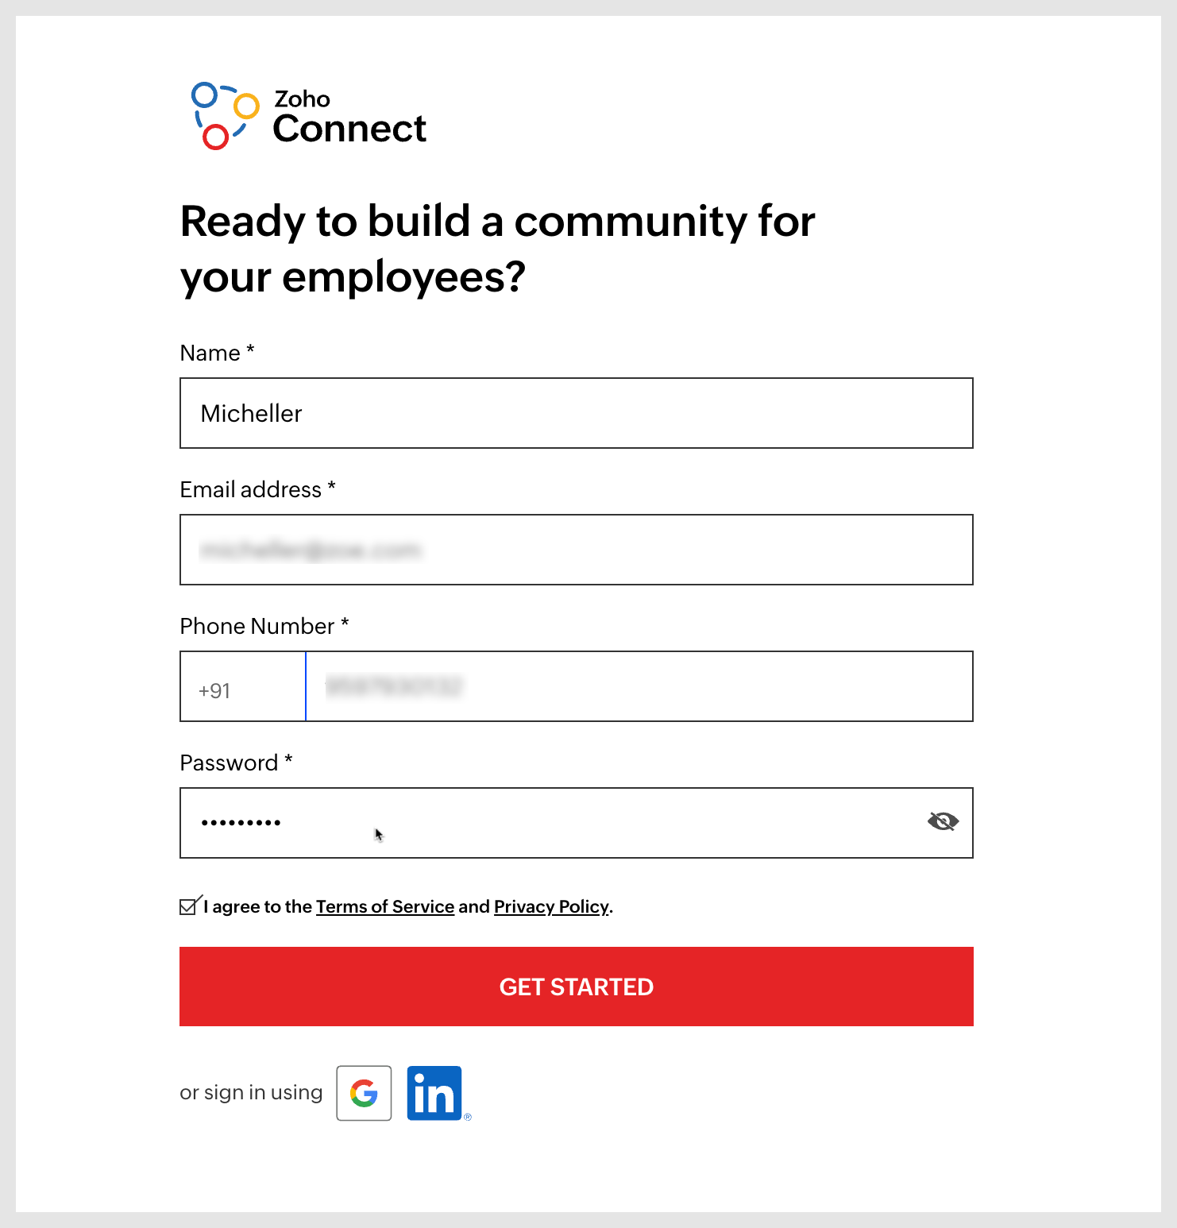Click the "or sign in using" text
Screen dimensions: 1177x1228
coord(251,1093)
